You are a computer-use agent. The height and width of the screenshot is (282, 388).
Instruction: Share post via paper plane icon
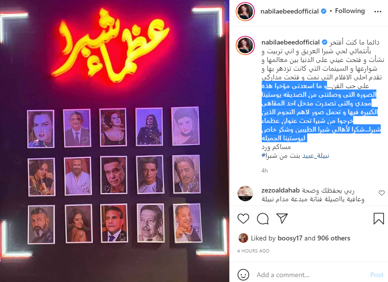pos(282,218)
